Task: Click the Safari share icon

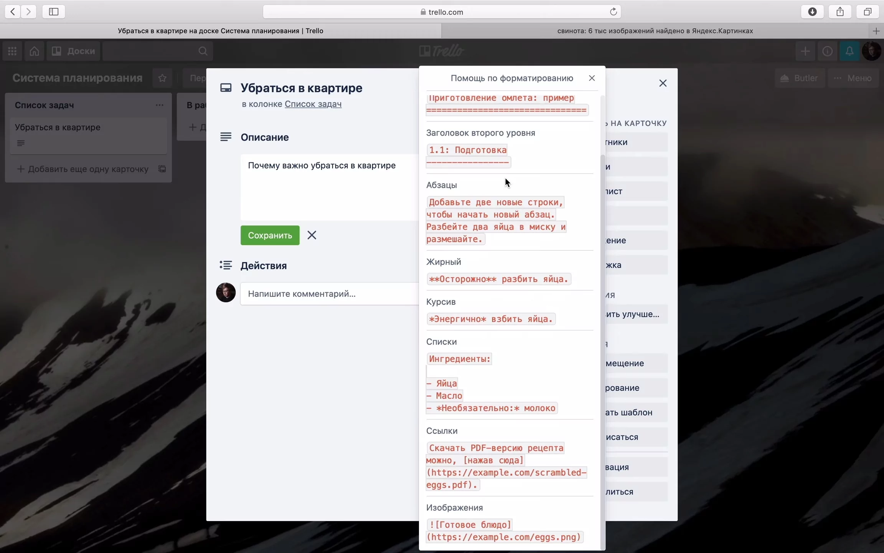Action: pyautogui.click(x=840, y=12)
